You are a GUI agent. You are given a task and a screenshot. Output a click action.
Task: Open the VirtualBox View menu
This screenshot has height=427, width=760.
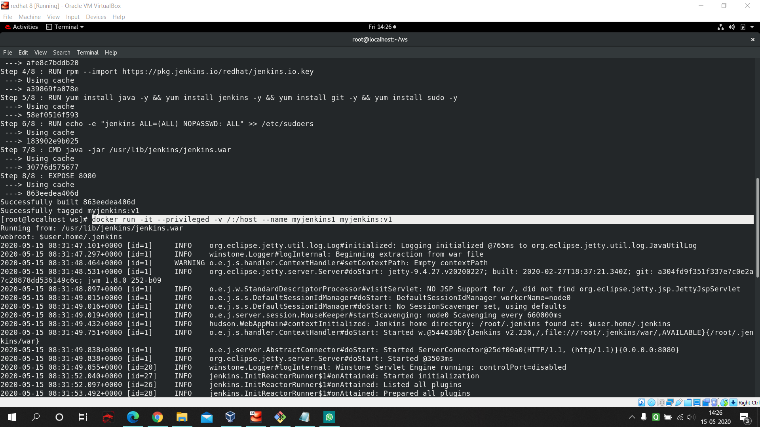(x=53, y=17)
